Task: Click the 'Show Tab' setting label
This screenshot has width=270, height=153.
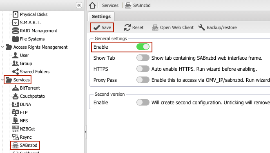Action: 104,58
